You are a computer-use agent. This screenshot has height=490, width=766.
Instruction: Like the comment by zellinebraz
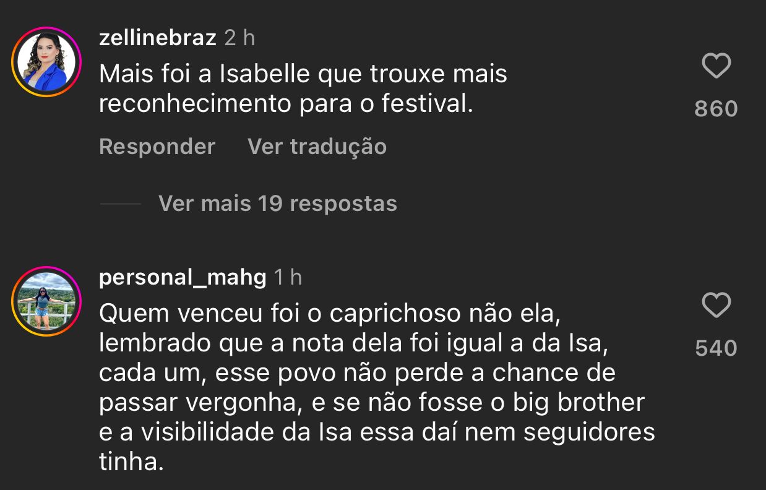click(x=716, y=66)
